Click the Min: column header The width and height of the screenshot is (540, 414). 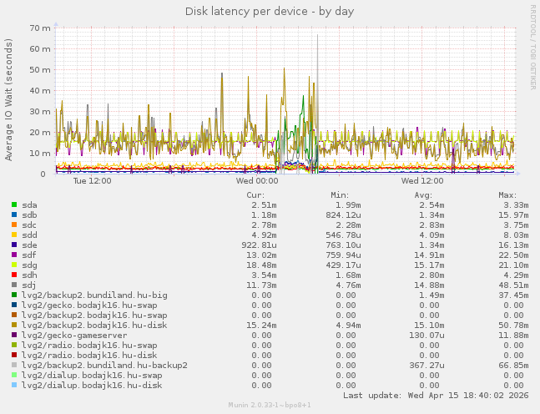pos(340,195)
